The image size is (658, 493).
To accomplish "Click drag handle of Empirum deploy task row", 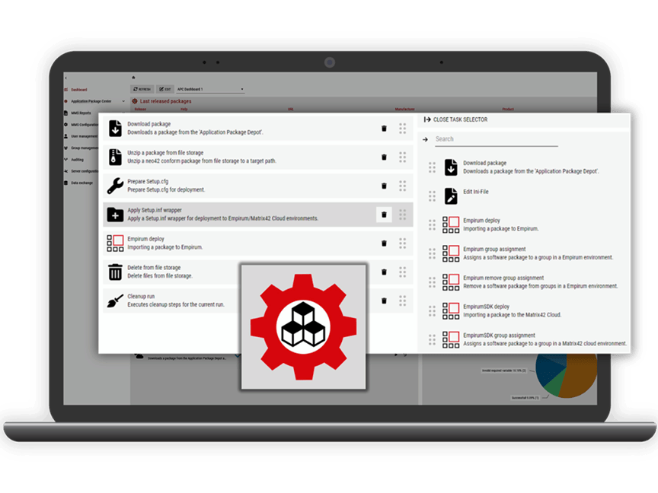I will [x=402, y=243].
